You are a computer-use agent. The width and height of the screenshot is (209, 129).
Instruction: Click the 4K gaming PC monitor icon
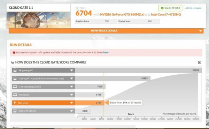coord(15,70)
